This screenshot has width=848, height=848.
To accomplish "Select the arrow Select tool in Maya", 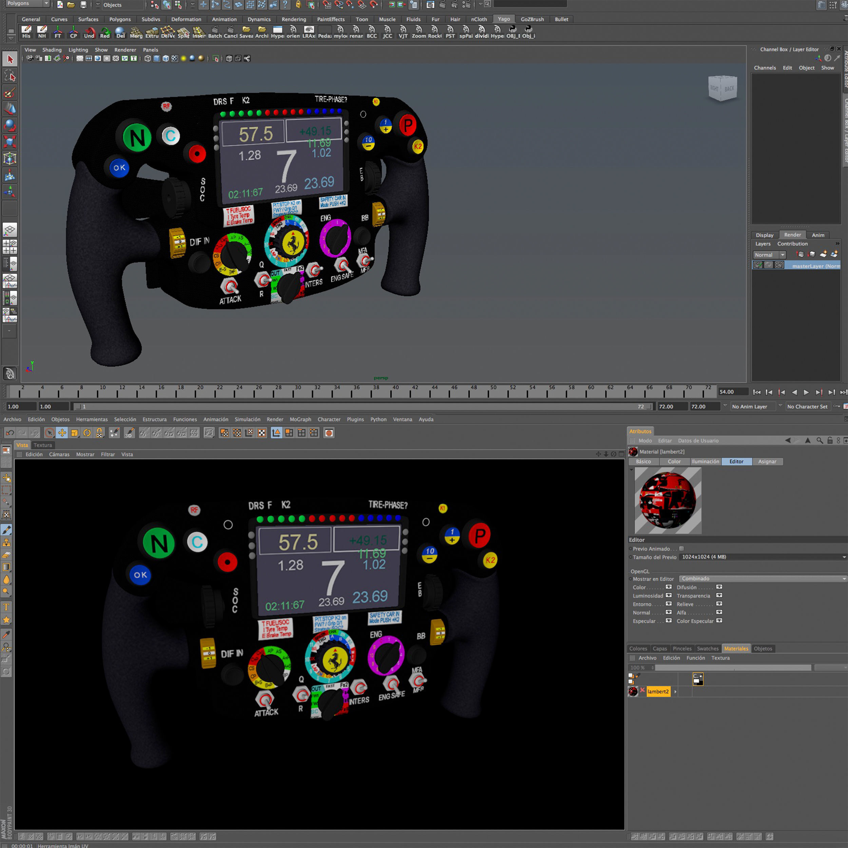I will [x=10, y=59].
